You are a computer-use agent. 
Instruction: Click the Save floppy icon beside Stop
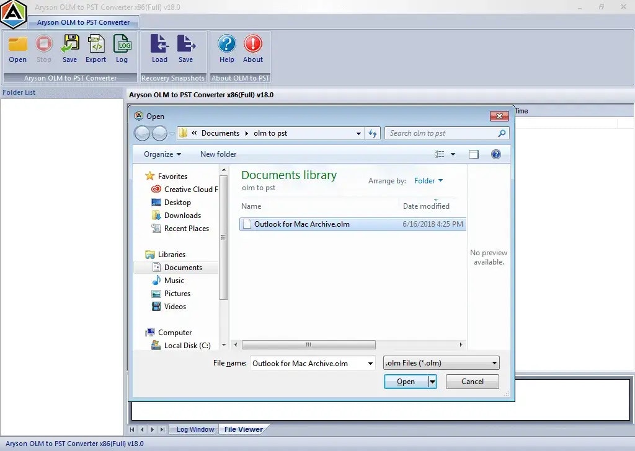pyautogui.click(x=69, y=44)
